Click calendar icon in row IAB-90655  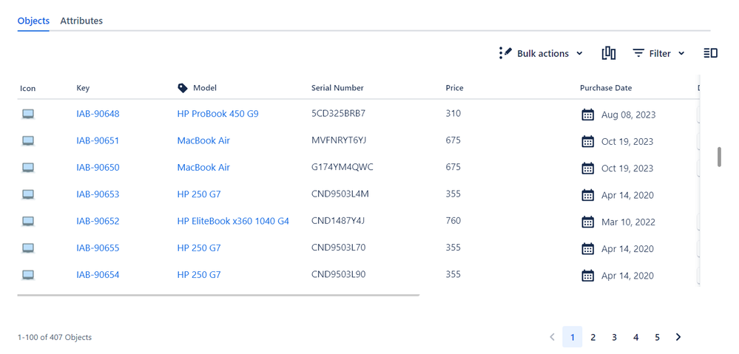tap(587, 248)
